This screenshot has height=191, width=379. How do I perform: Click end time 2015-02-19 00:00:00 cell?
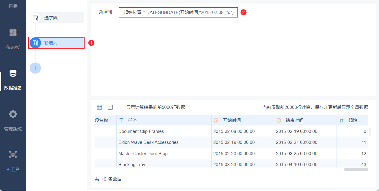point(305,131)
